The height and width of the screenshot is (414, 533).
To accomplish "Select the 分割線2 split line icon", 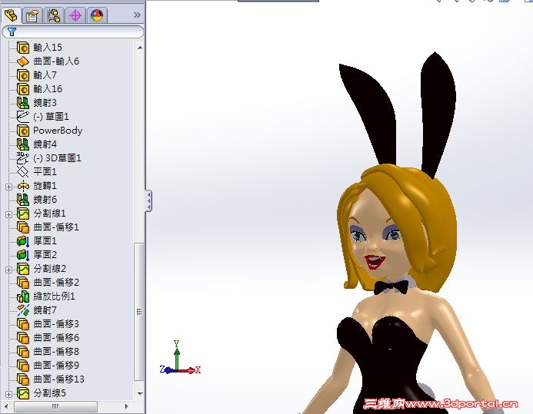I will tap(23, 269).
